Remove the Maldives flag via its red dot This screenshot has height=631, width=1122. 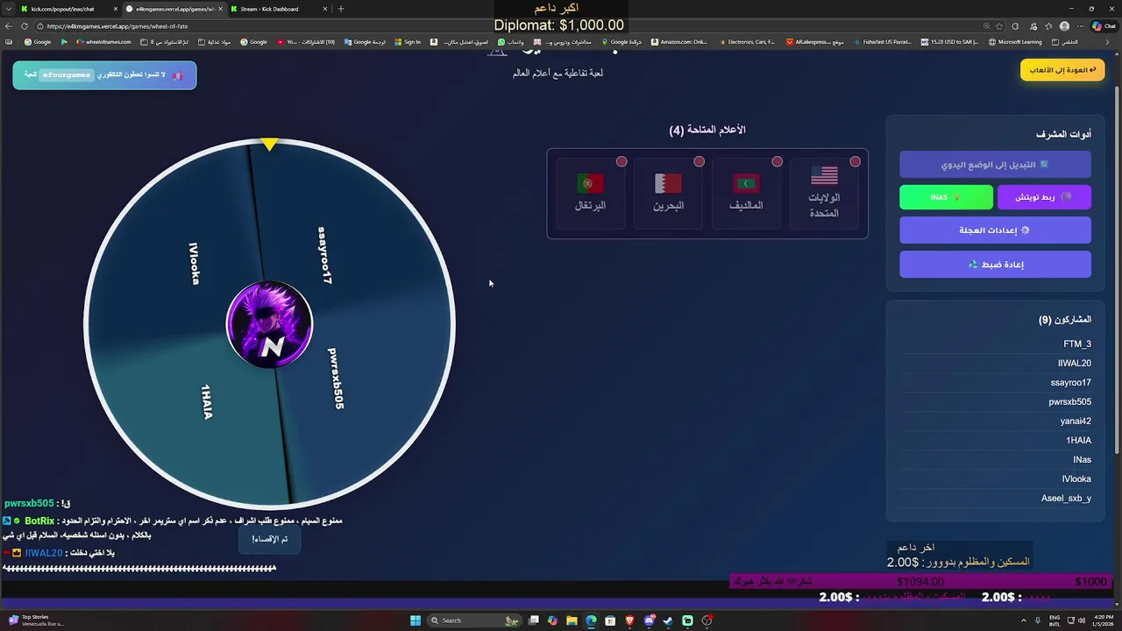[x=778, y=161]
